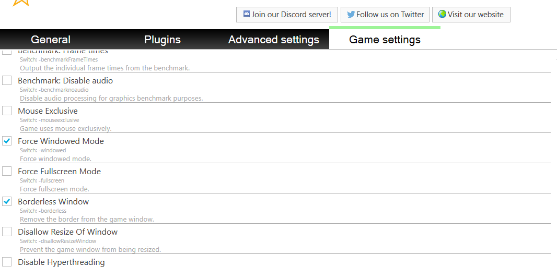Tick the Disallow Resize Of Window checkbox

point(7,232)
